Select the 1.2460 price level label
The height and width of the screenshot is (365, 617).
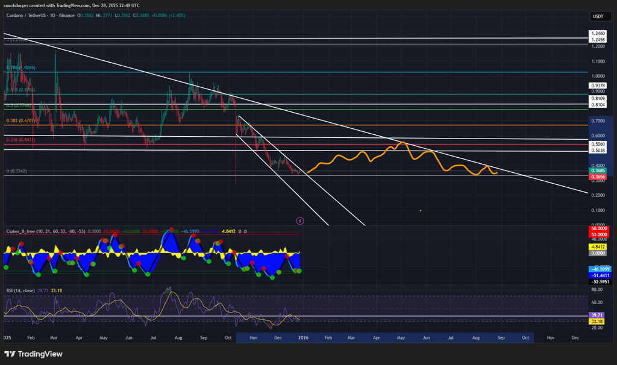[598, 34]
